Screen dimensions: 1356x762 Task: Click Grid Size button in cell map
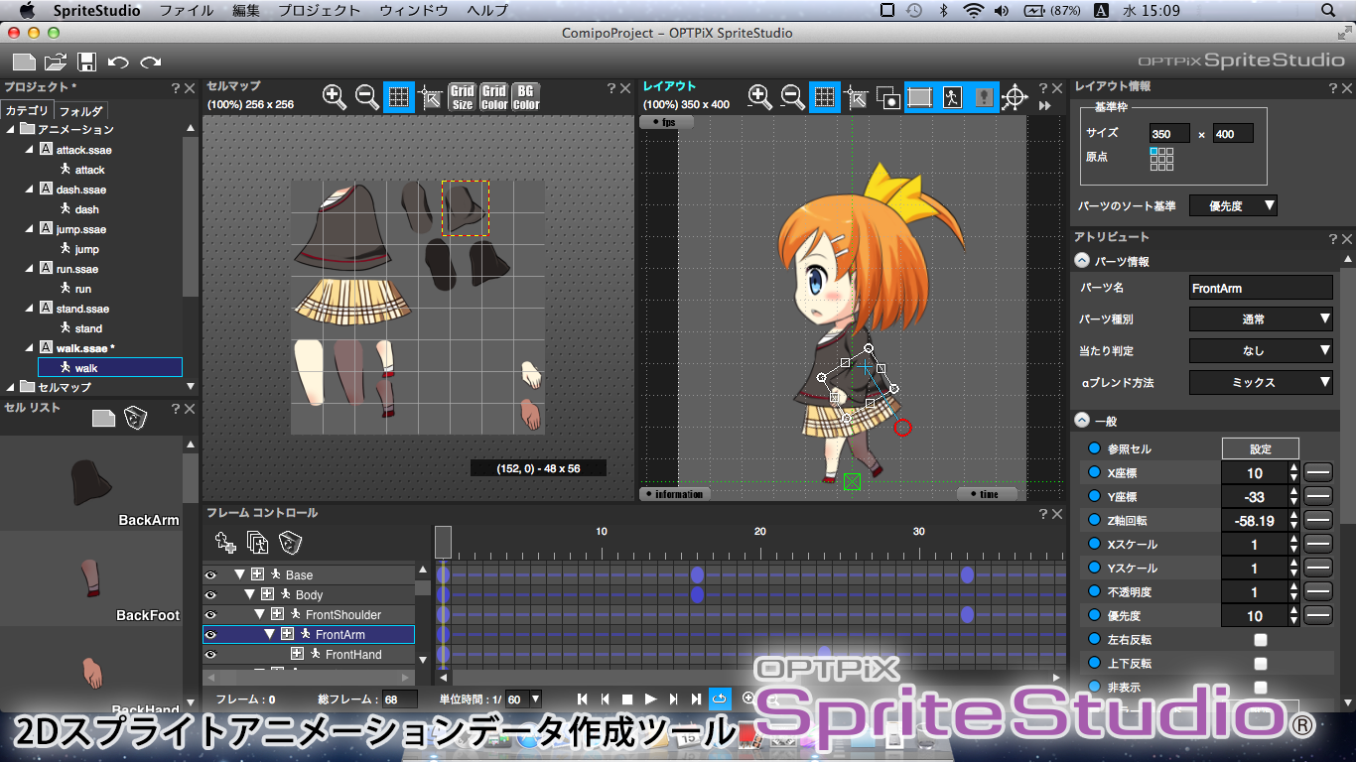coord(463,96)
